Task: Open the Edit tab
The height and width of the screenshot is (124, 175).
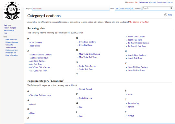Action: 117,9
